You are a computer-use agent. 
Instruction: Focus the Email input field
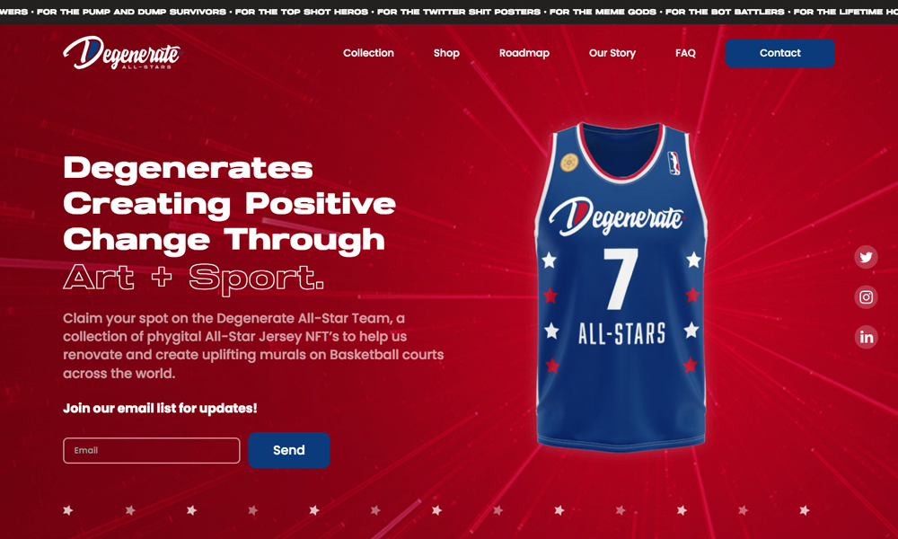[152, 450]
